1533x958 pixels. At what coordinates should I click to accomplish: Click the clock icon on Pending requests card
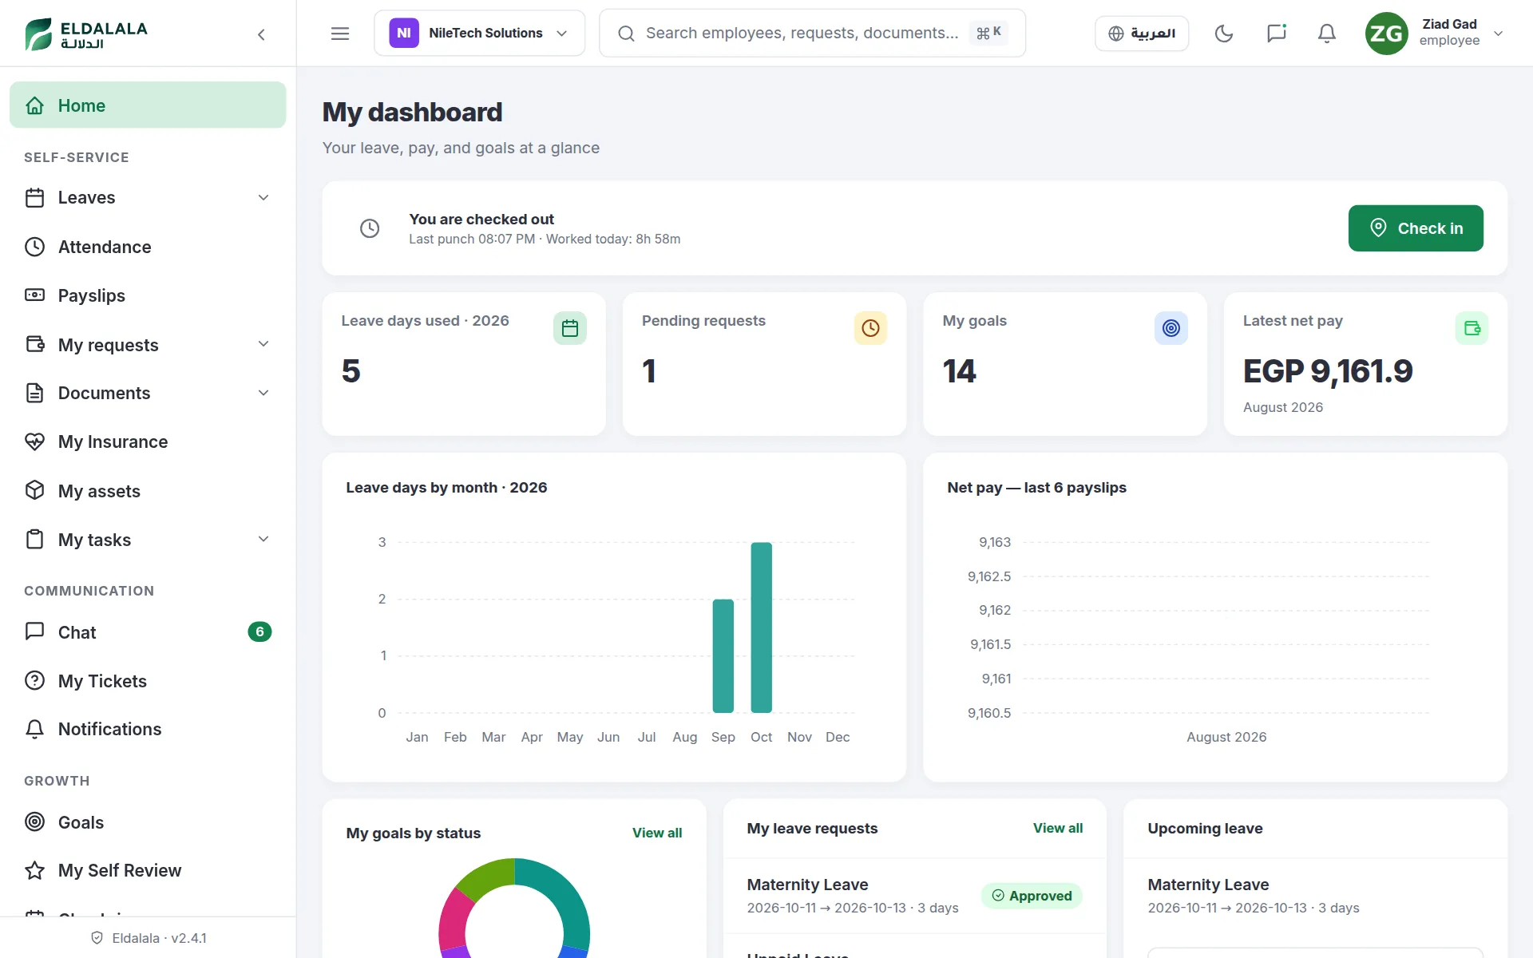pos(870,328)
